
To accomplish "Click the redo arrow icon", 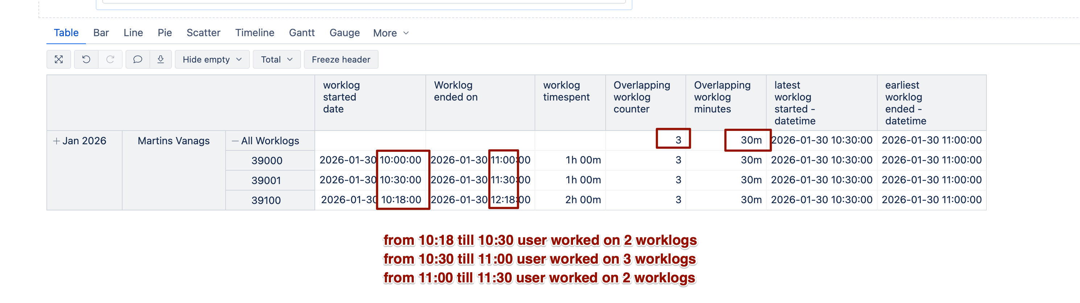I will click(110, 59).
